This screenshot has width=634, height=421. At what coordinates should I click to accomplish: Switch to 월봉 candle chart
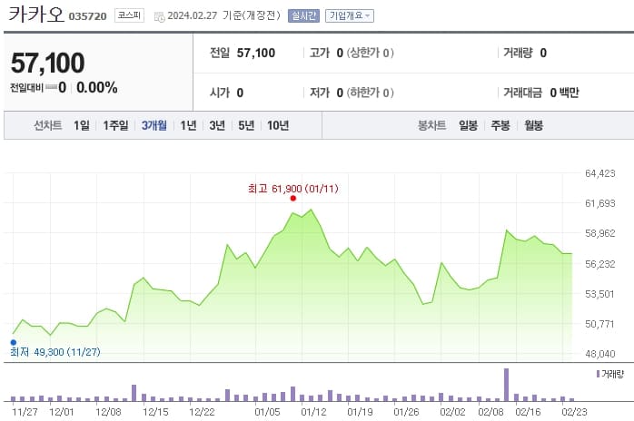[x=534, y=125]
